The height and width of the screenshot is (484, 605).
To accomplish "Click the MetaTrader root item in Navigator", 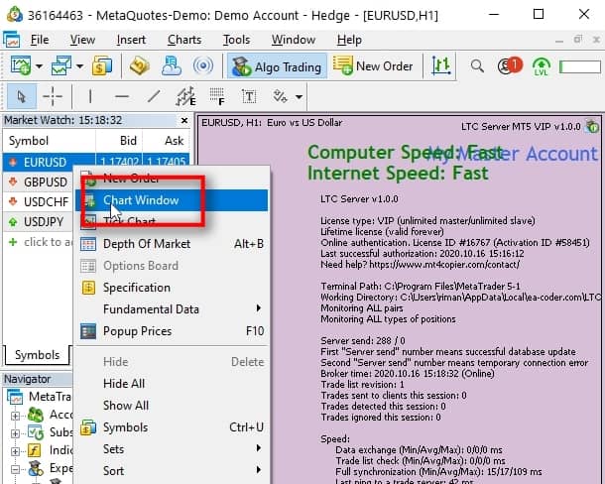I will (x=40, y=397).
